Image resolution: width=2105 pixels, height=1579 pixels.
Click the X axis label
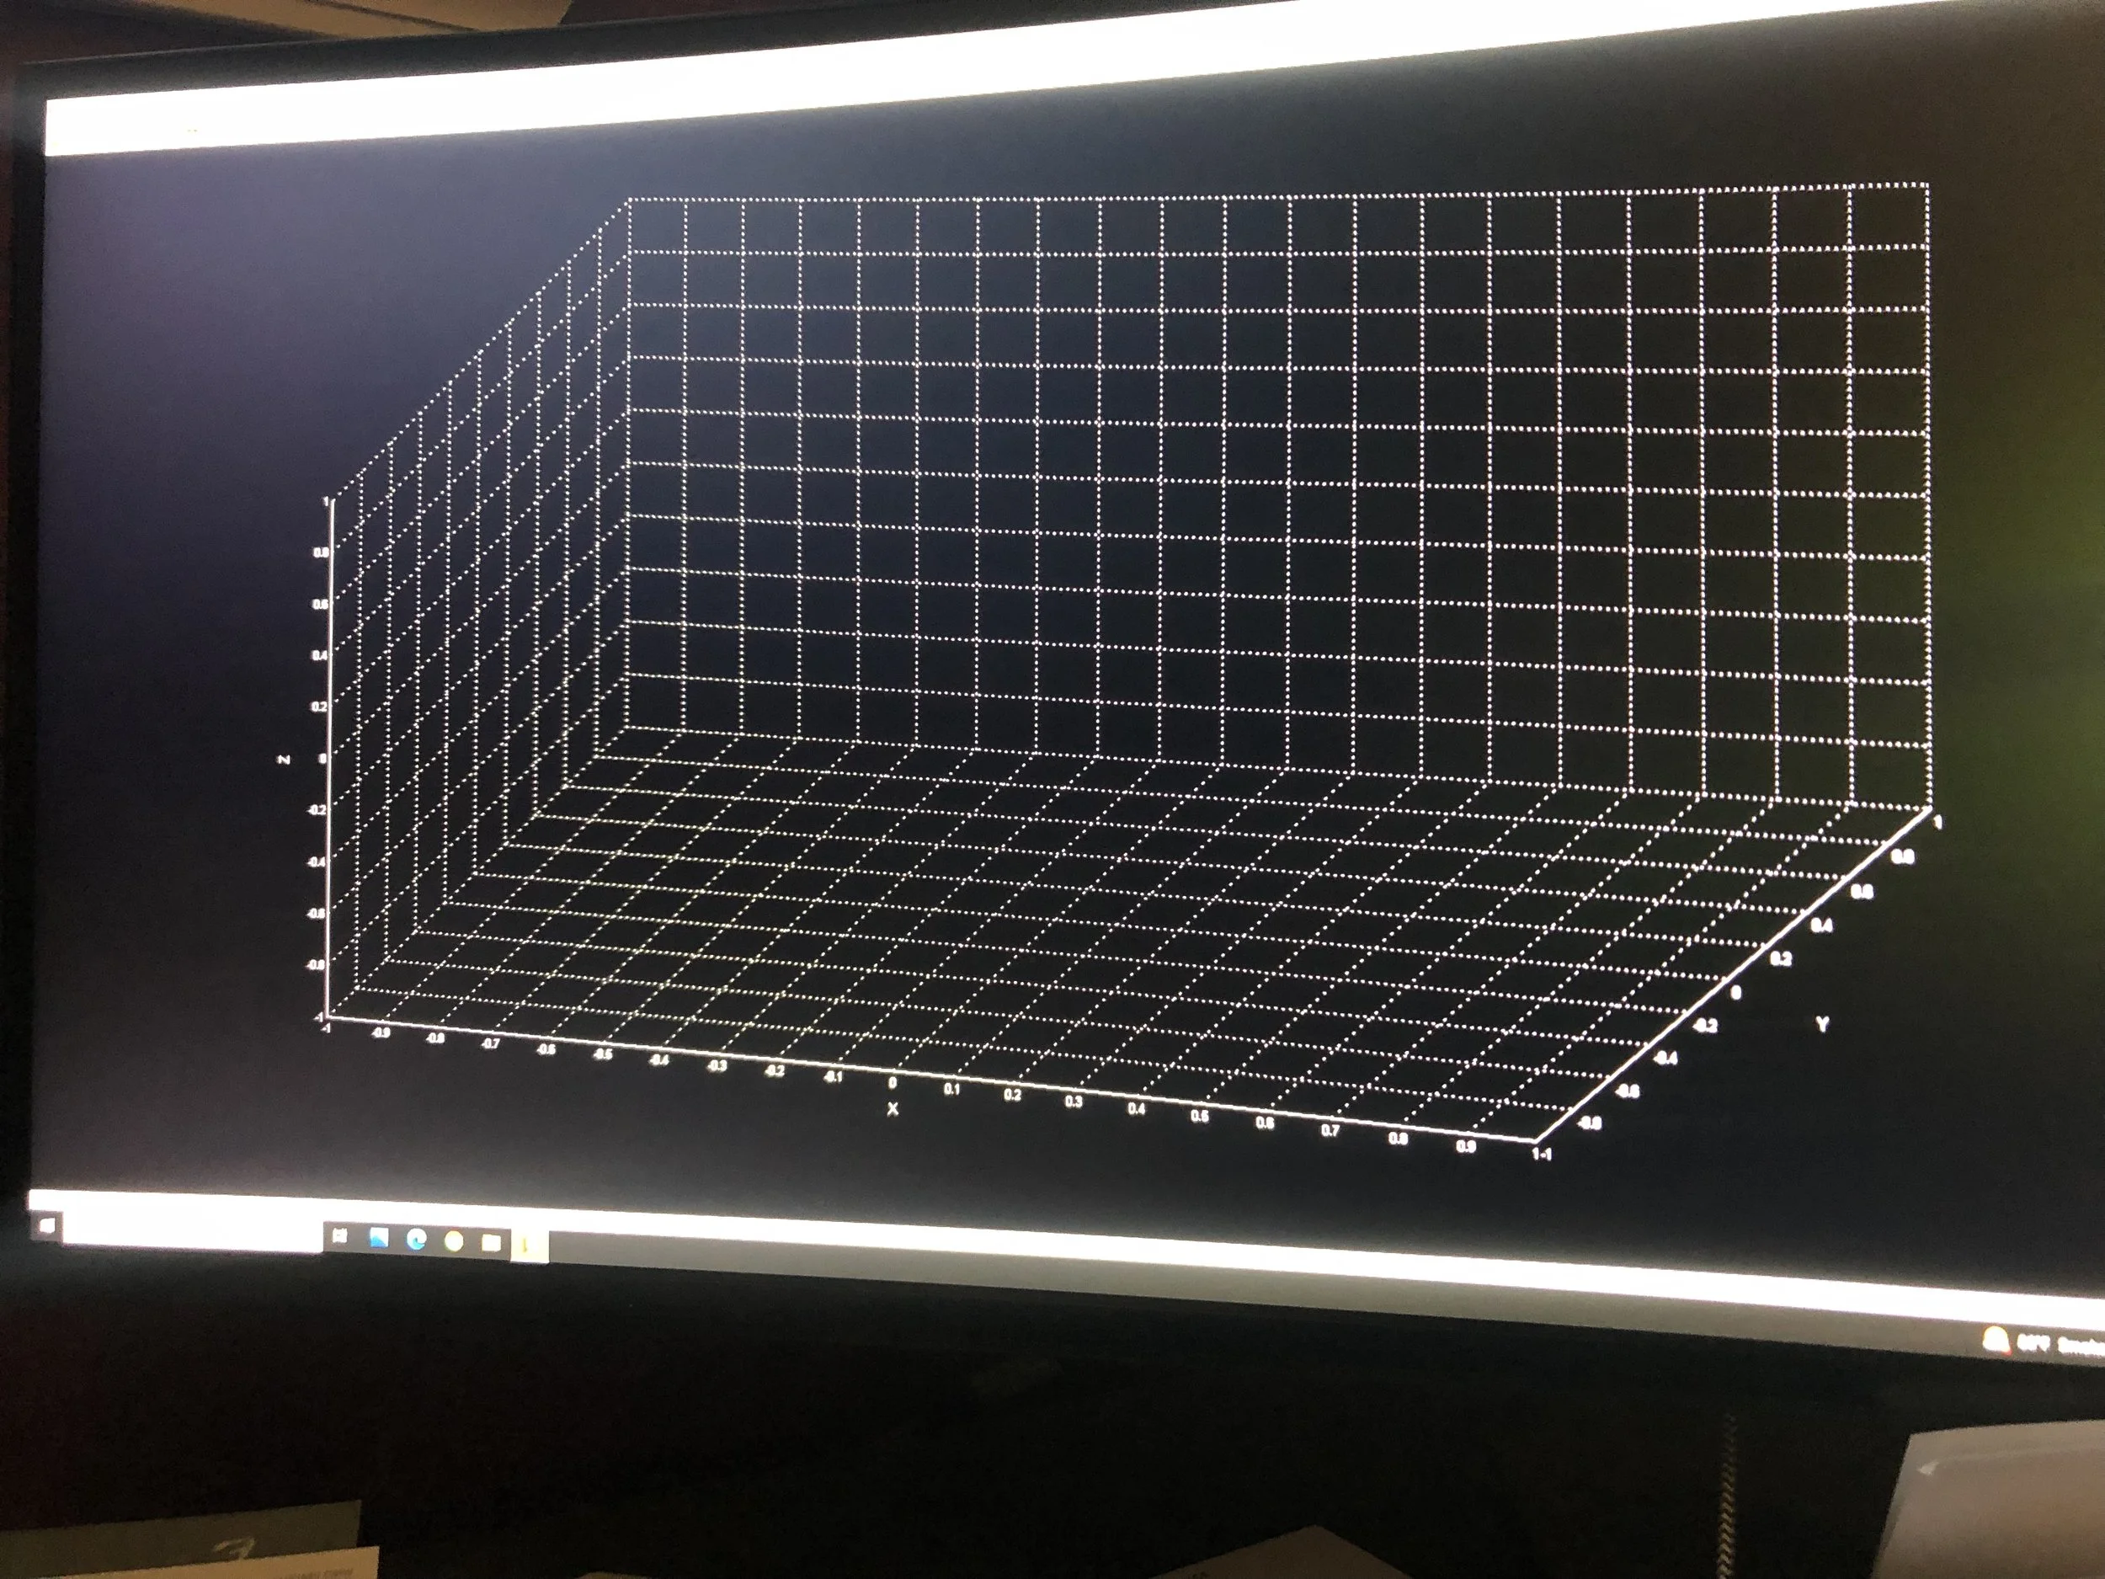click(x=892, y=1109)
